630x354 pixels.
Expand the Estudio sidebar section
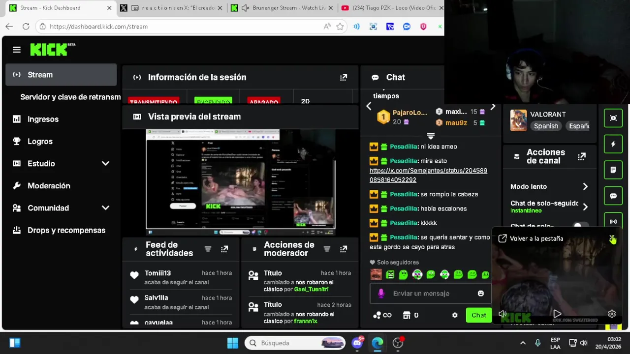click(x=105, y=164)
